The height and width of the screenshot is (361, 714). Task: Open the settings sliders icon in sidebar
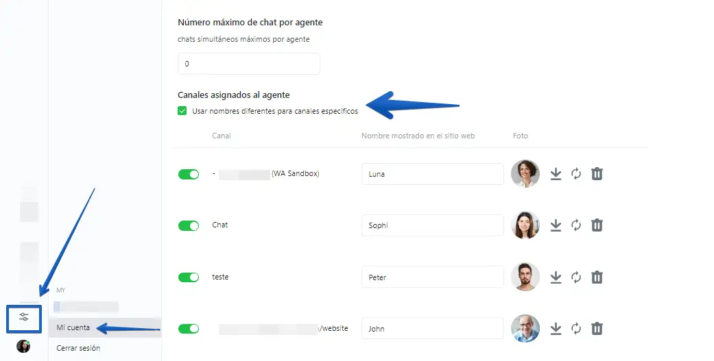[x=24, y=317]
